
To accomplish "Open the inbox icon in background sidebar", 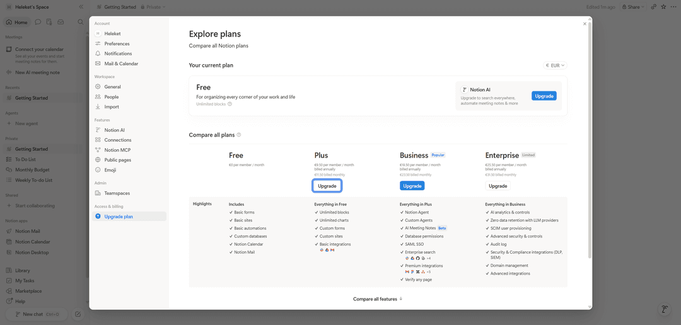I will 61,22.
